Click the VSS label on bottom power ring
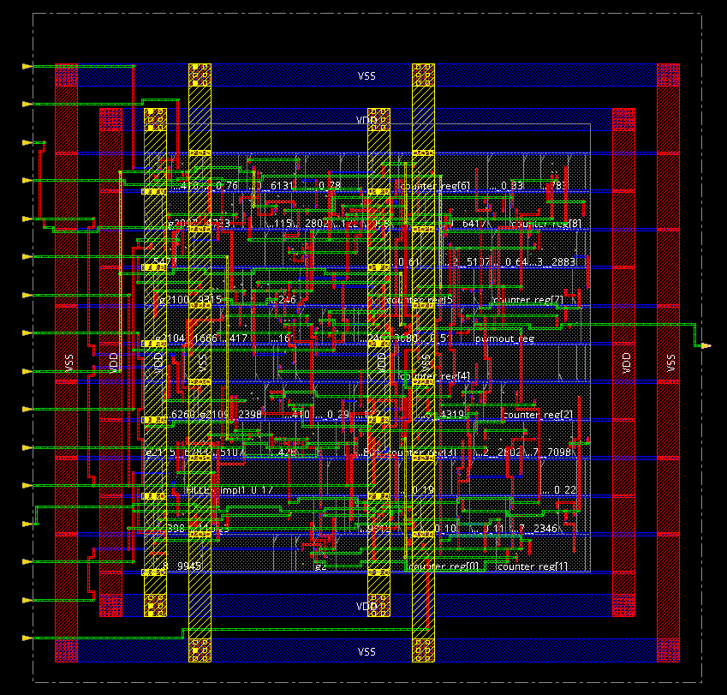 [366, 651]
